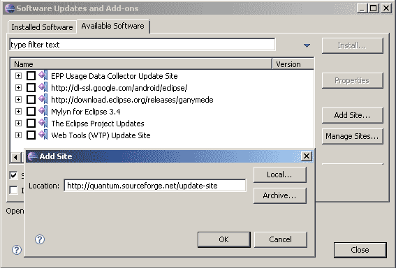Click the ganymede releases site icon
This screenshot has width=396, height=268.
point(43,99)
